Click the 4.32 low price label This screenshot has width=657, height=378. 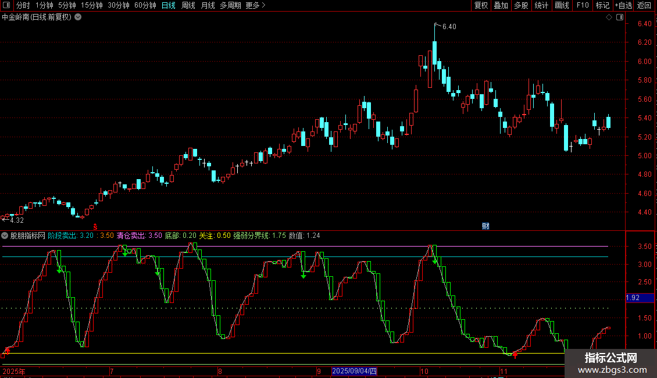17,220
